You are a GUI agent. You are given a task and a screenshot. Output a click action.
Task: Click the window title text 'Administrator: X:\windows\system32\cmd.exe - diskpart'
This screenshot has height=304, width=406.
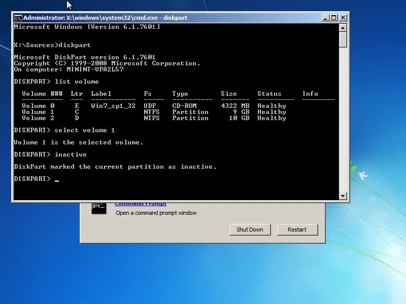(x=106, y=18)
